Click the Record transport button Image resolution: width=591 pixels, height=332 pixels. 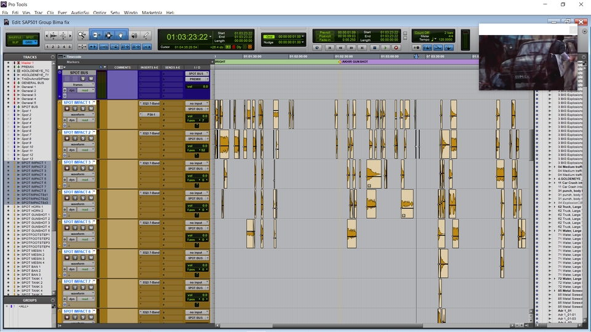click(396, 48)
